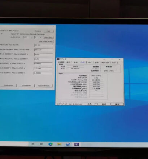Expand the 工具 dropdown arrow in CPU-Z
The height and width of the screenshot is (159, 148).
(96, 104)
